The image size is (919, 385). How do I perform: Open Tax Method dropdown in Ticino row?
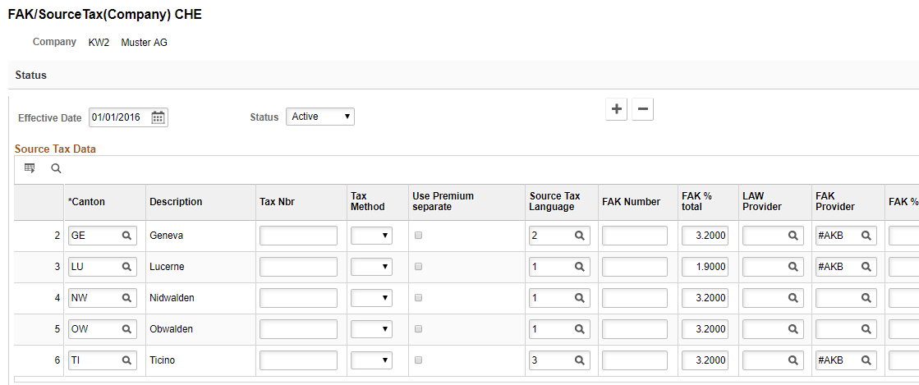click(371, 360)
